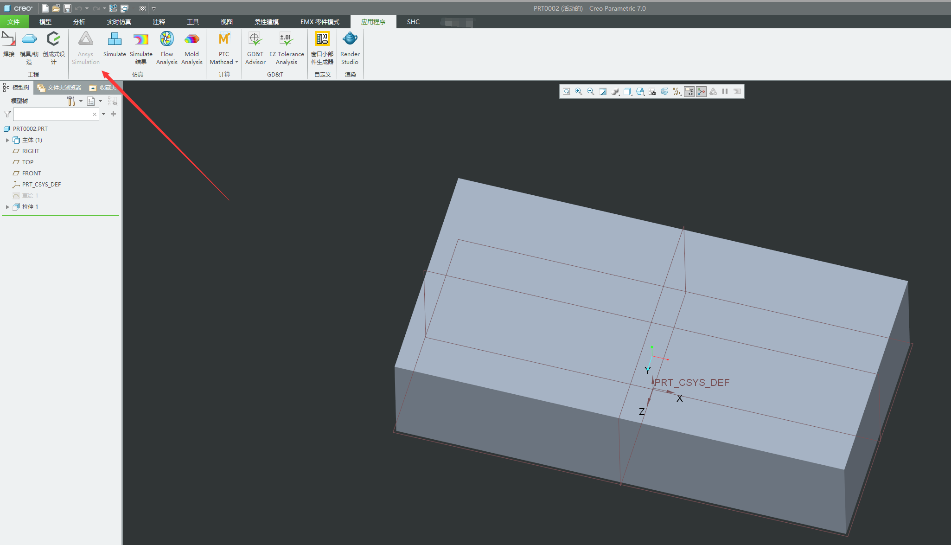Open saved orientations dropdown (cube icon)
Screen dimensions: 951x545
[627, 91]
